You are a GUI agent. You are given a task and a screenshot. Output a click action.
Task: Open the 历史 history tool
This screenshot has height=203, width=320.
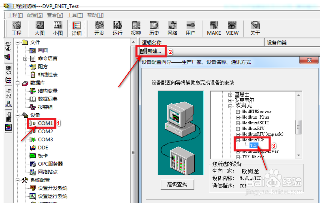point(154,28)
